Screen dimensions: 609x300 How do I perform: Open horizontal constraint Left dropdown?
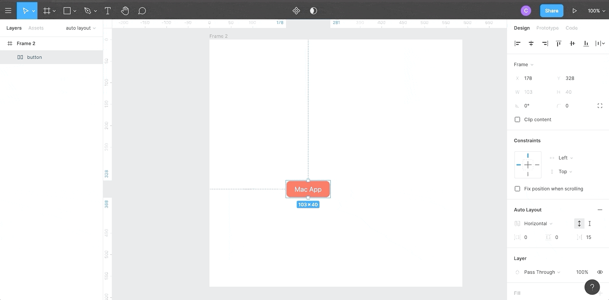point(566,158)
